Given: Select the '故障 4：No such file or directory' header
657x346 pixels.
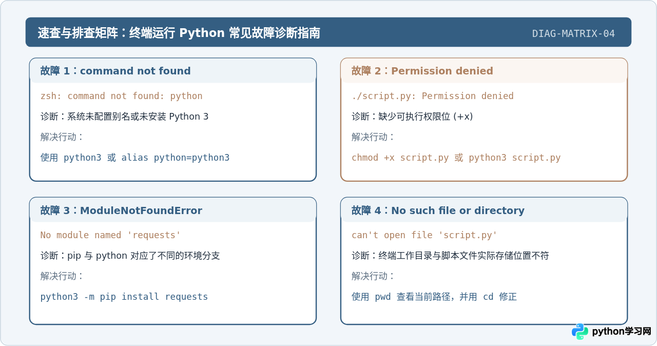Looking at the screenshot, I should [484, 210].
